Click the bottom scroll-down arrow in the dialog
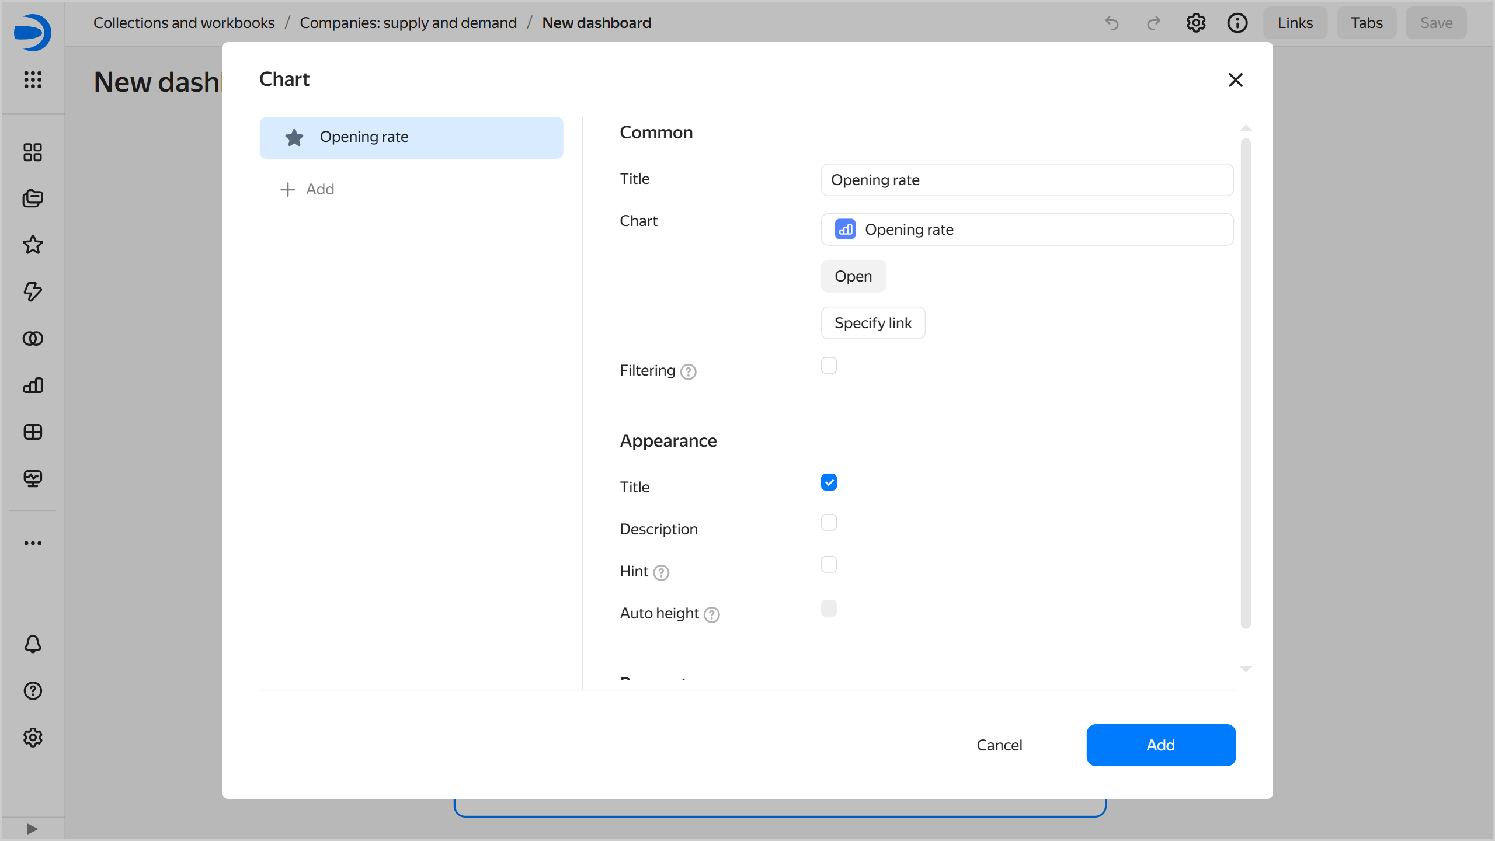The height and width of the screenshot is (841, 1495). coord(1246,669)
